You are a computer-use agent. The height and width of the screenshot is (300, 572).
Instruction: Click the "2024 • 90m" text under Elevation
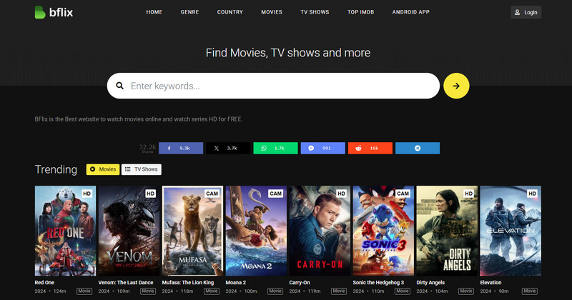coord(494,291)
